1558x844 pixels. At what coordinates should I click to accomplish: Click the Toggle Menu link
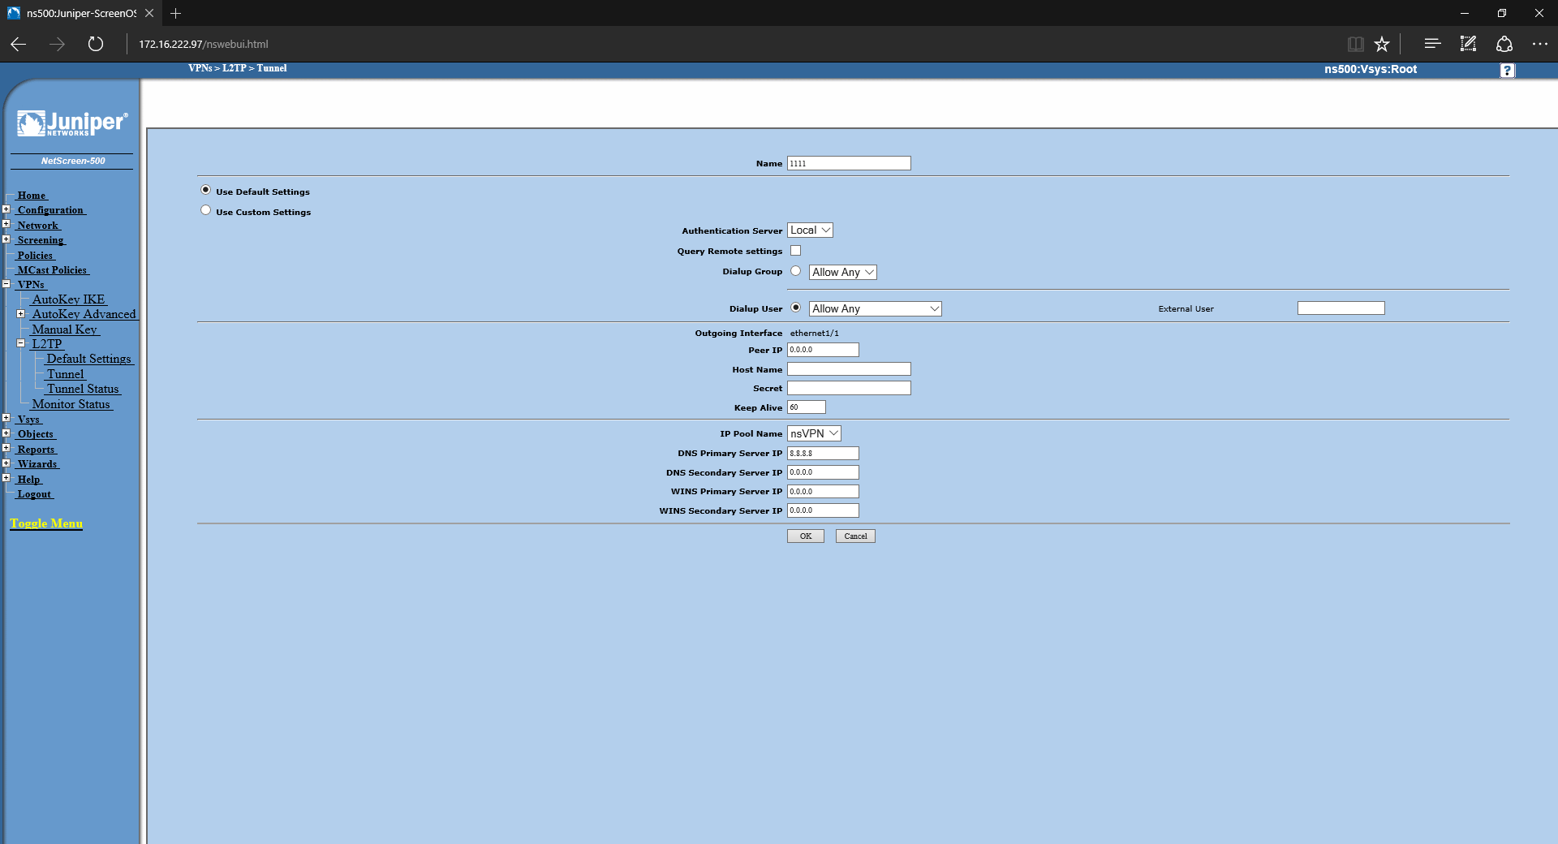[x=46, y=523]
